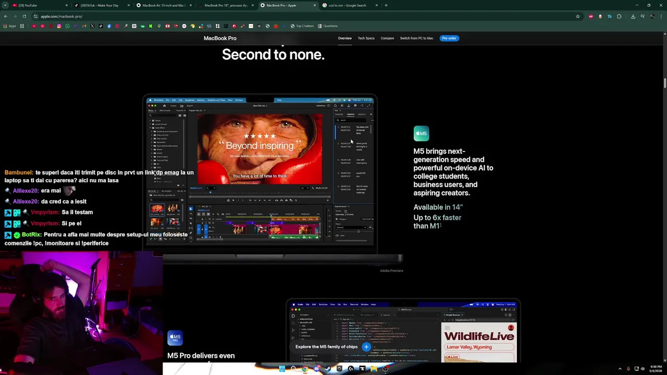Viewport: 667px width, 375px height.
Task: Go back to the previous page
Action: (6, 16)
